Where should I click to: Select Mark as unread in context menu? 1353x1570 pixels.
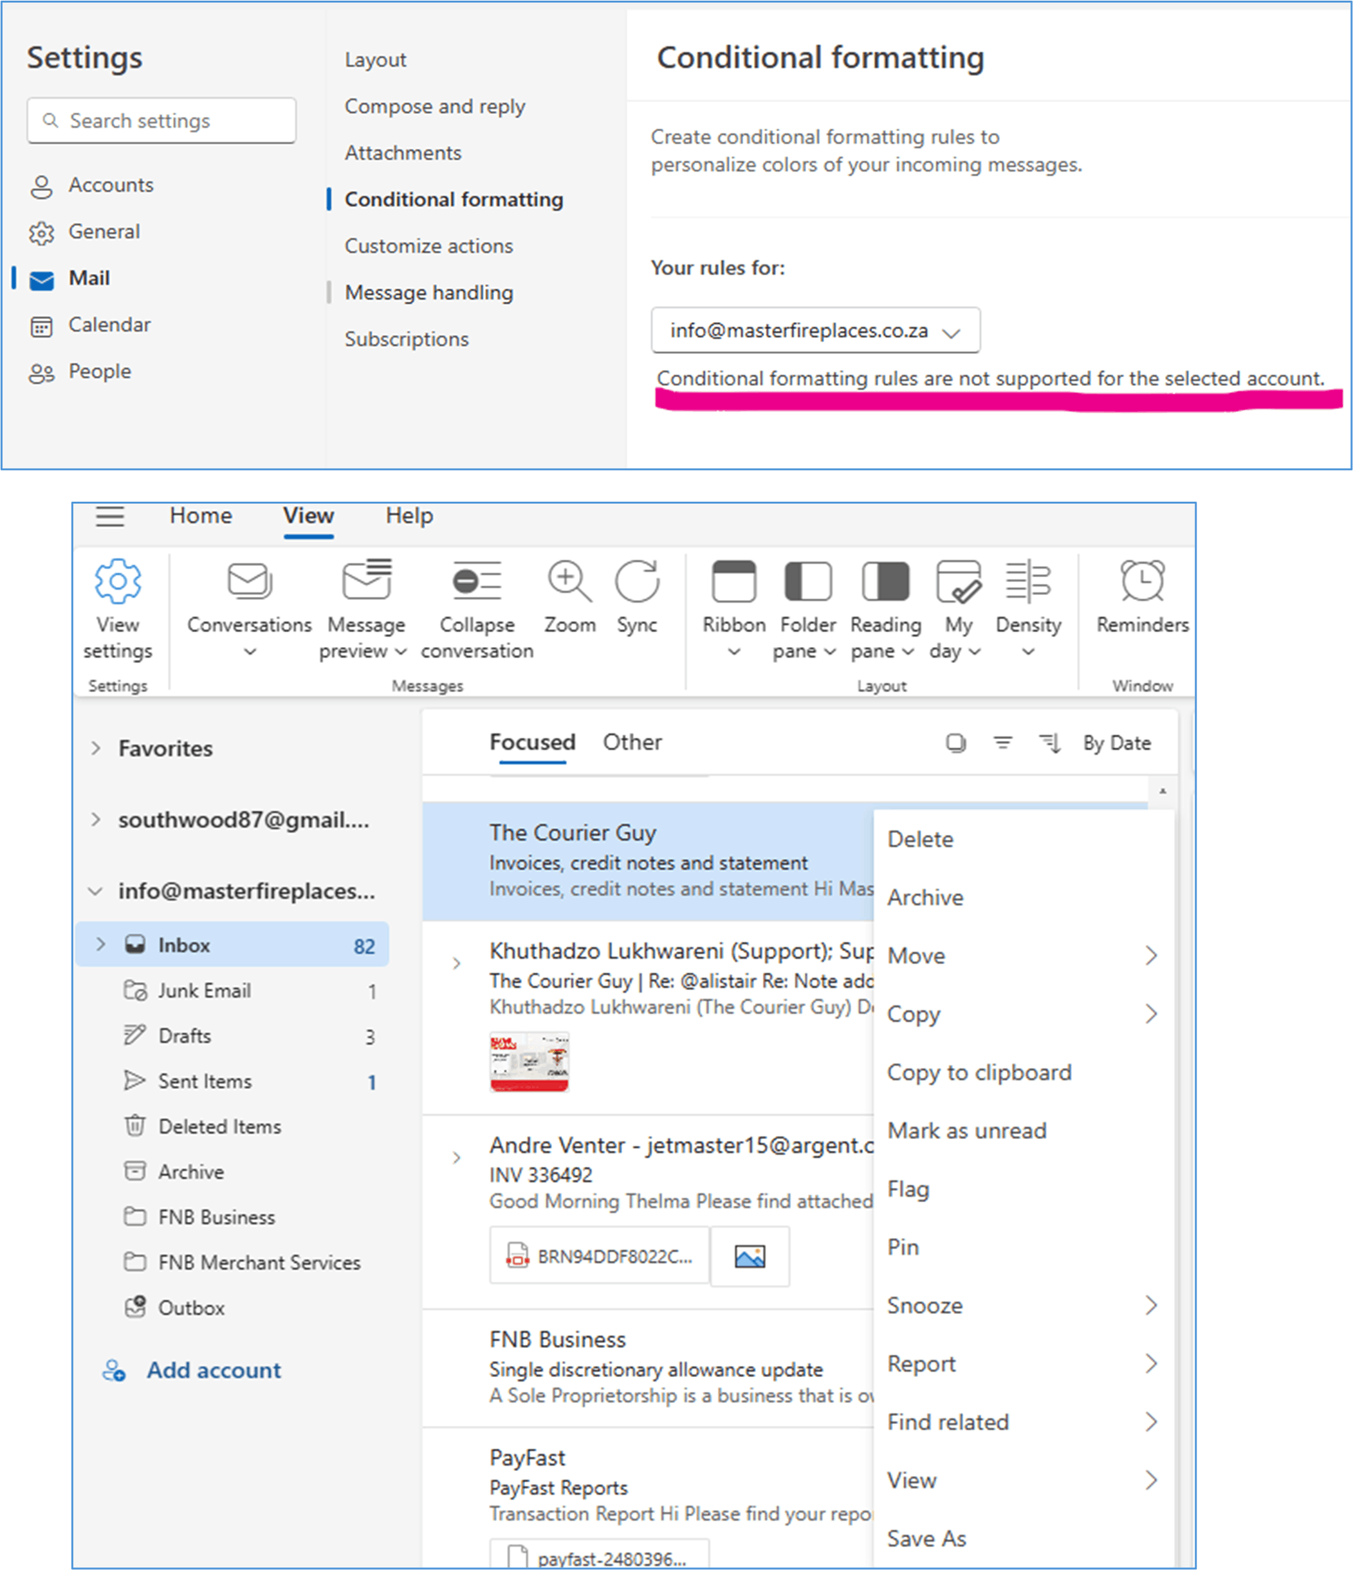point(967,1131)
